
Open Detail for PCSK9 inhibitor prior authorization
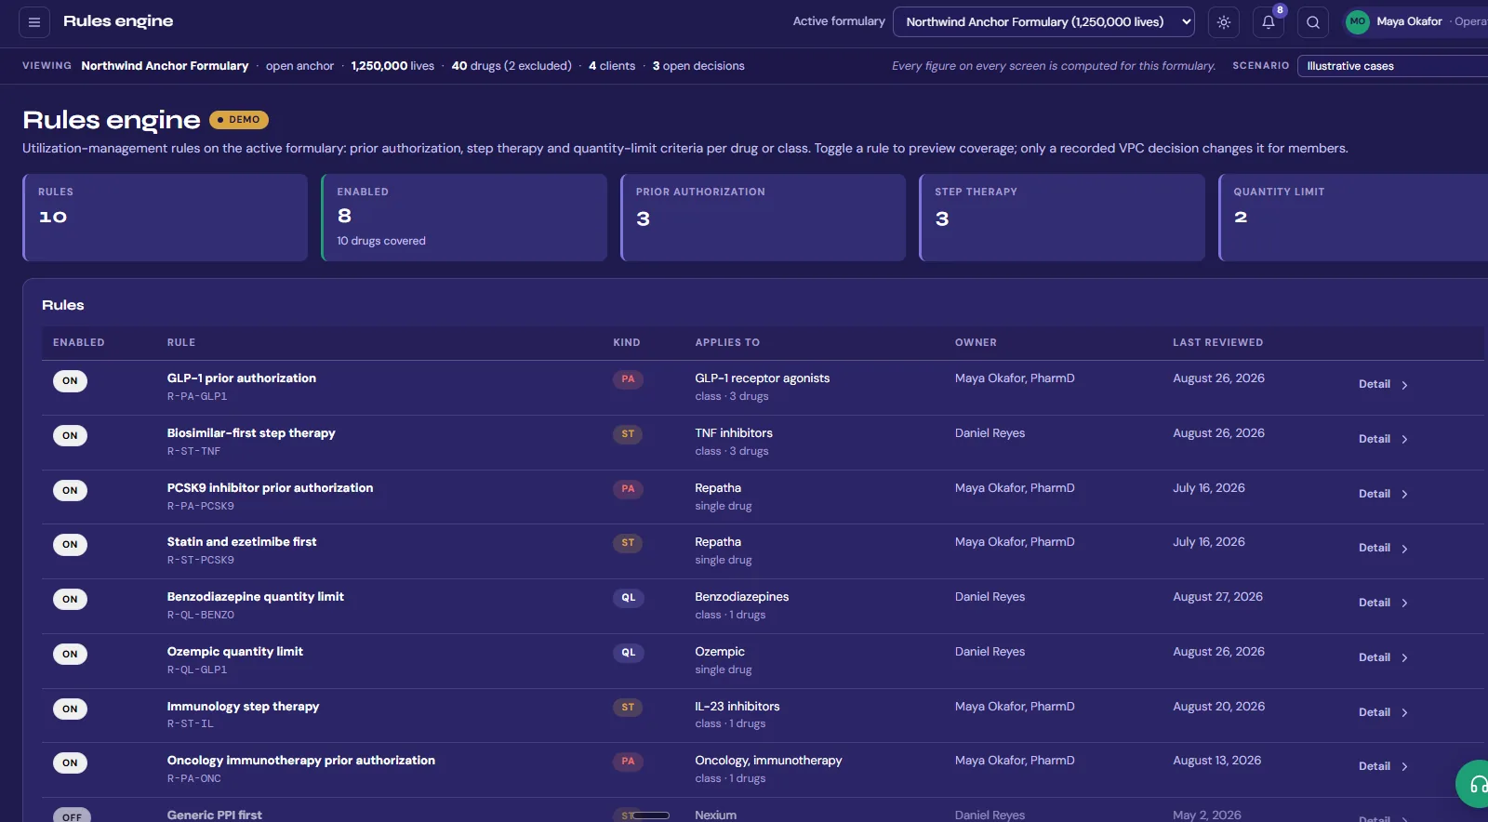(x=1383, y=495)
